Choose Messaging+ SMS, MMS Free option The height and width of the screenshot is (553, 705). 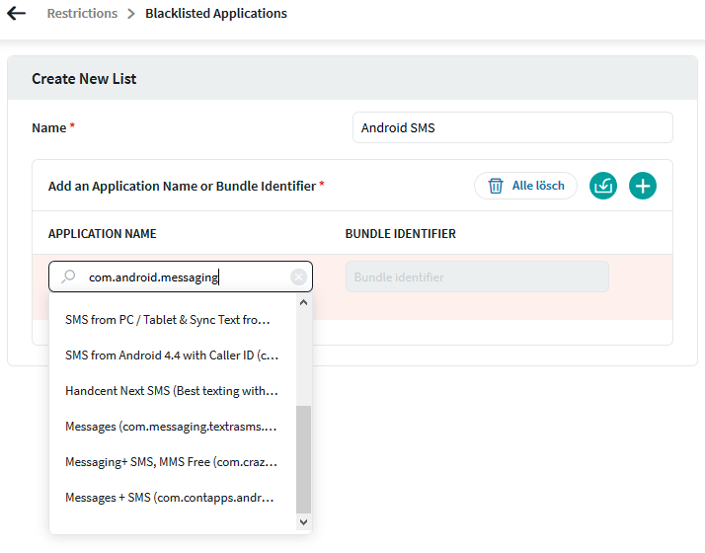click(x=171, y=462)
